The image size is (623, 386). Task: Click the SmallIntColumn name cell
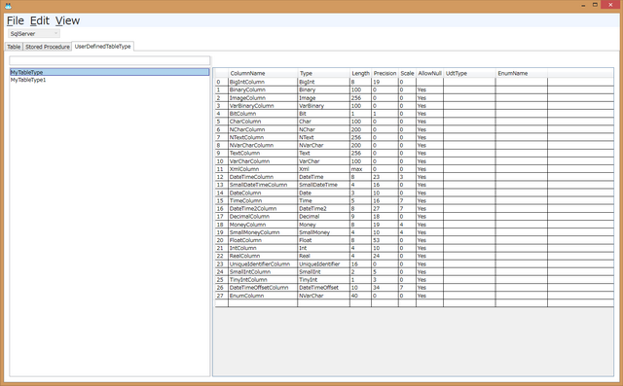pos(263,271)
